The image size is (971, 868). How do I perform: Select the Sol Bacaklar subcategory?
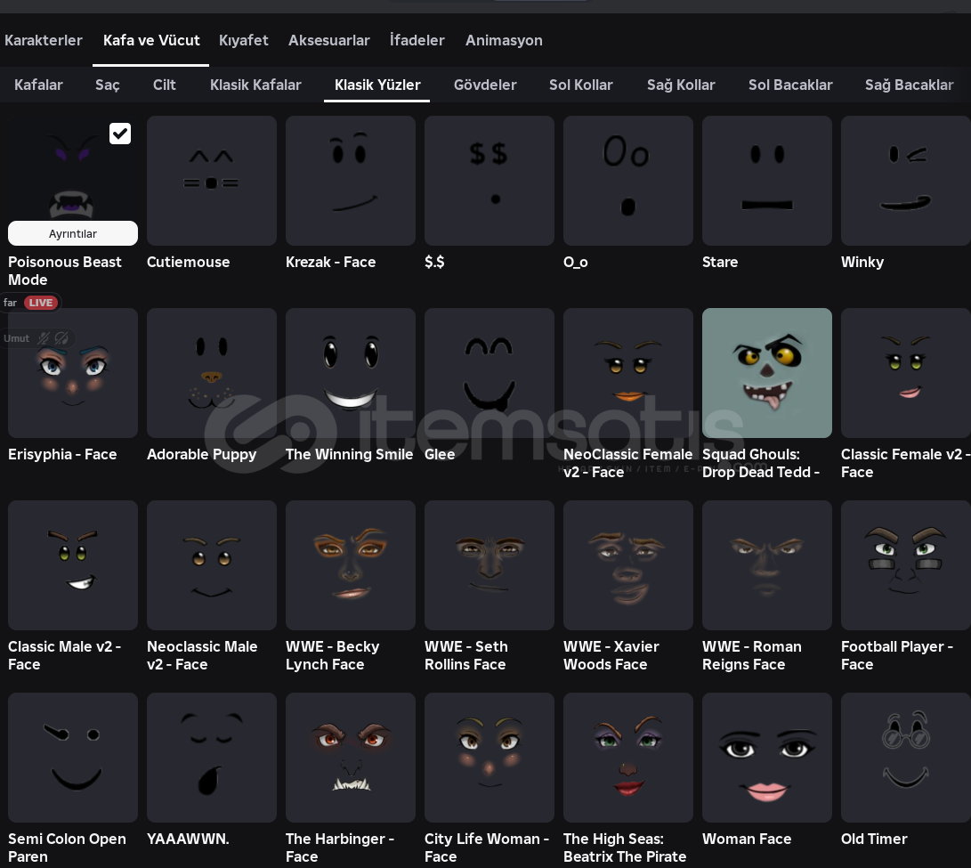coord(790,85)
